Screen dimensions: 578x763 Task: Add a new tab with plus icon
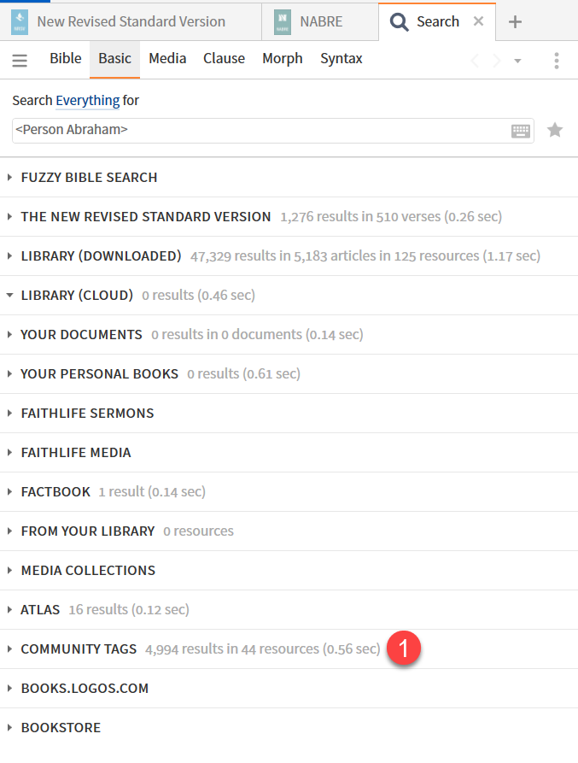(x=515, y=22)
